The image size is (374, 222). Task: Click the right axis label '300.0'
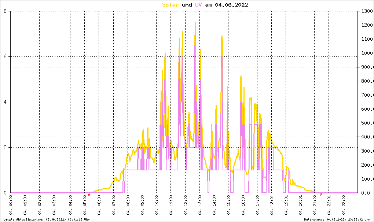367,151
